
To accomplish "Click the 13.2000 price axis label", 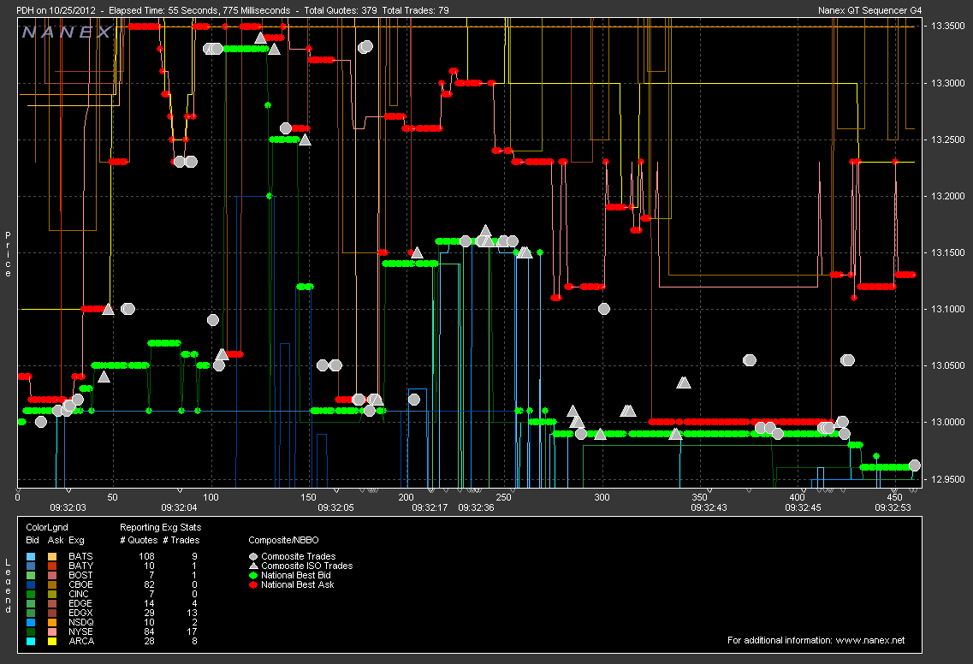I will point(947,196).
